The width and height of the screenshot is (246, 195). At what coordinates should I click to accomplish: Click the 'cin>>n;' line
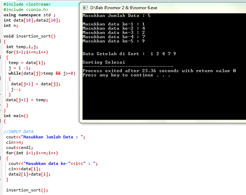(x=15, y=143)
